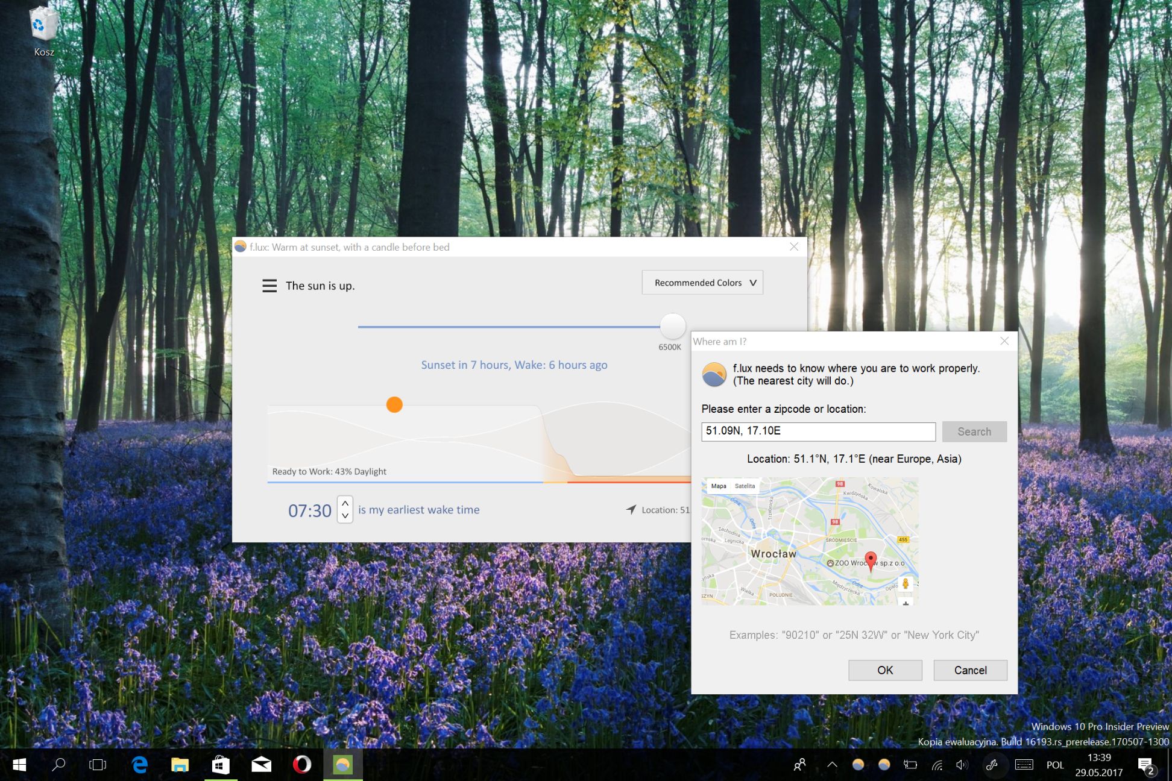Screen dimensions: 1172x781
Task: Increase wake time with up arrow
Action: point(345,504)
